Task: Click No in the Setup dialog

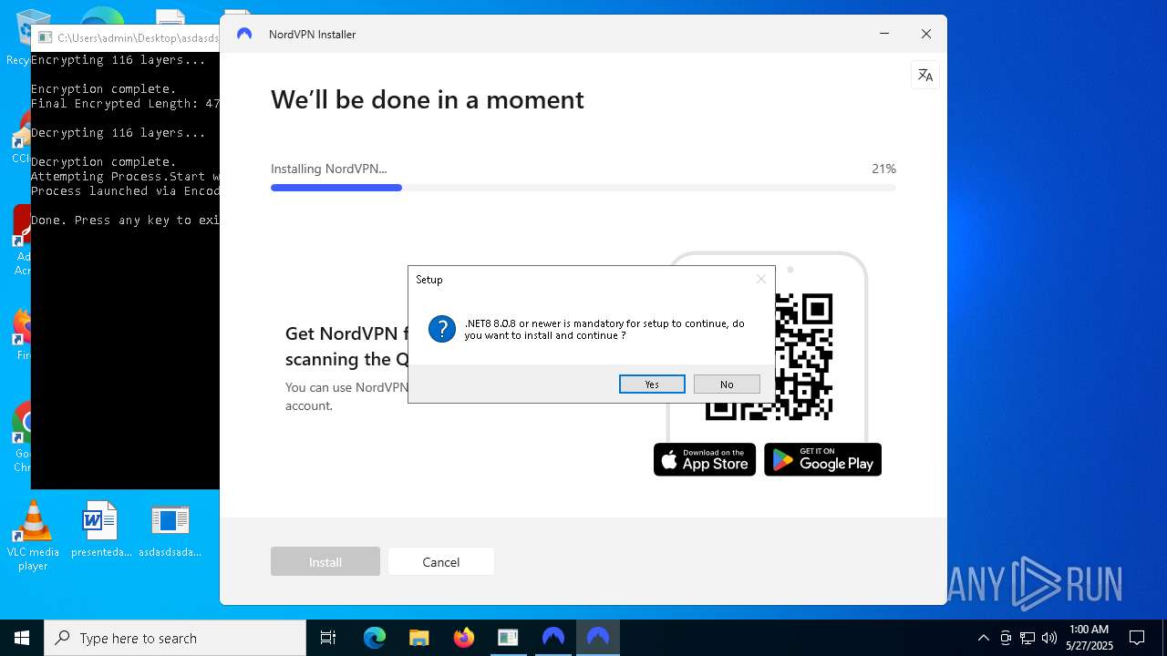Action: 727,384
